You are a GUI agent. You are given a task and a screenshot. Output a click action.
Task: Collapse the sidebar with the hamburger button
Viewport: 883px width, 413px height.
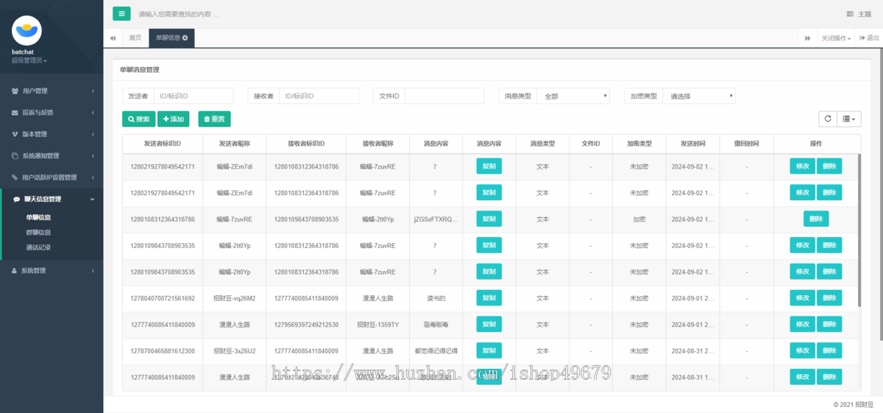point(121,13)
